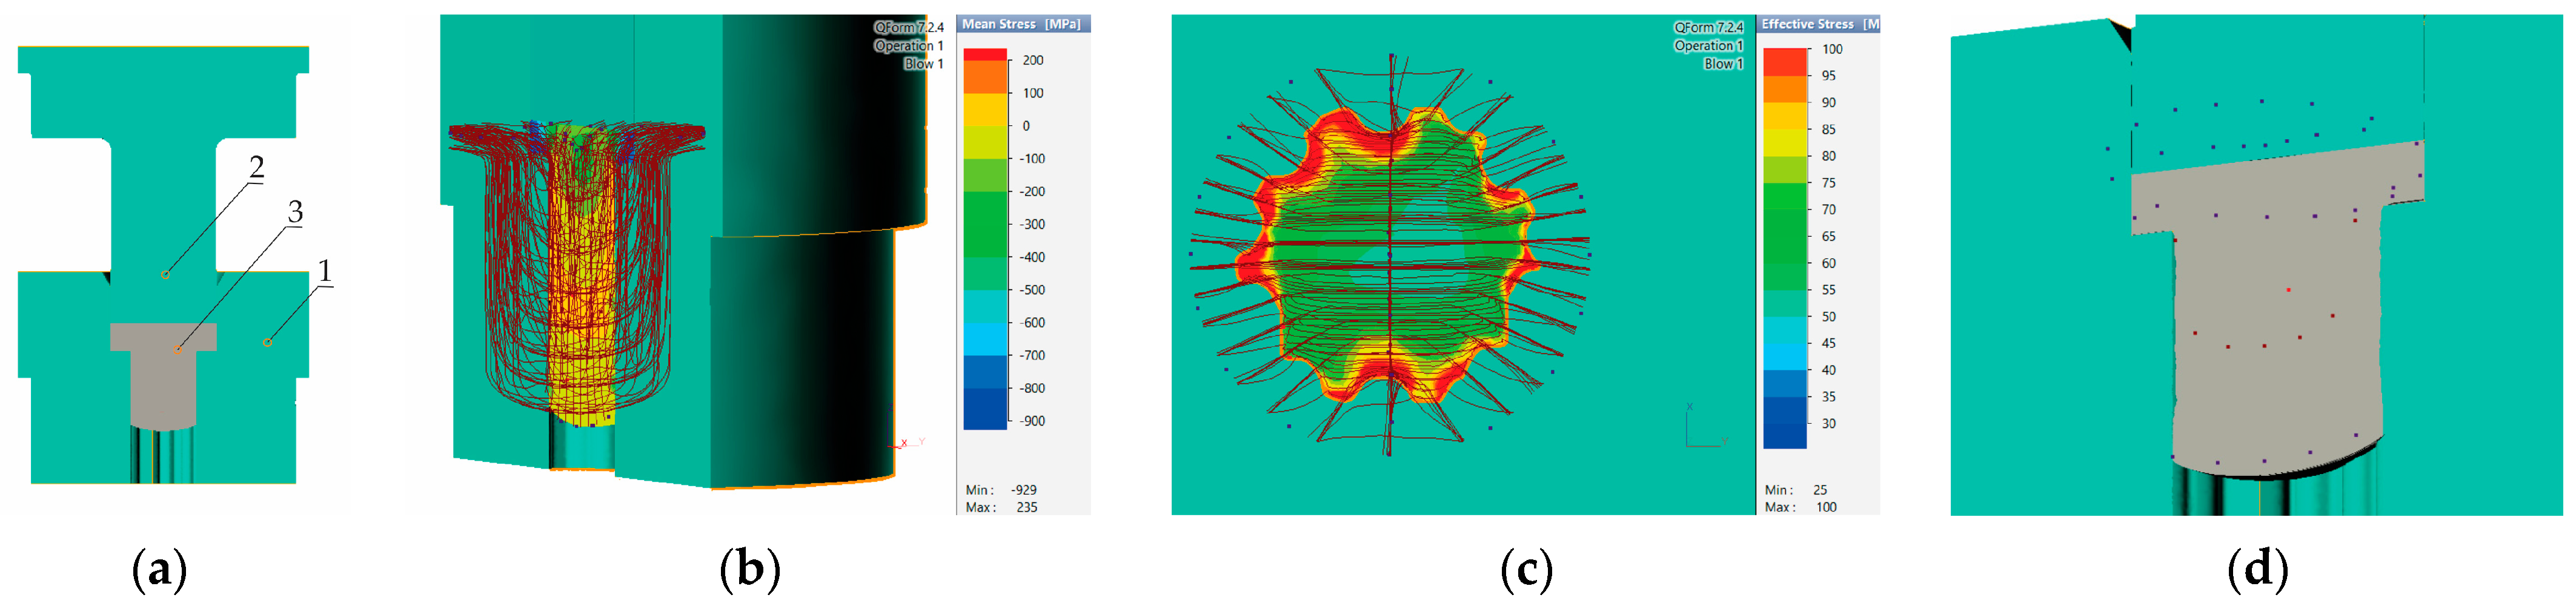2576x609 pixels.
Task: Select callout number 2 in panel (a)
Action: [257, 167]
